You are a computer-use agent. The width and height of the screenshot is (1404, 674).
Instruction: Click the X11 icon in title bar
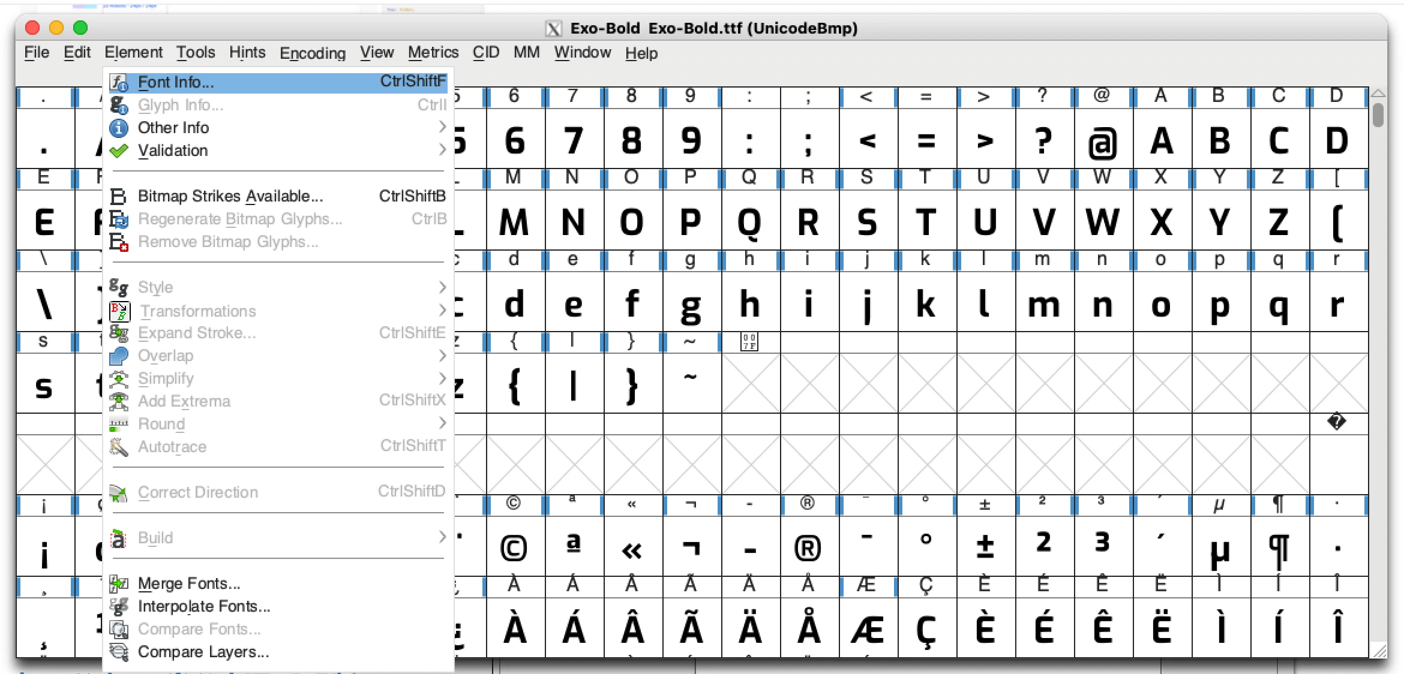pos(553,28)
